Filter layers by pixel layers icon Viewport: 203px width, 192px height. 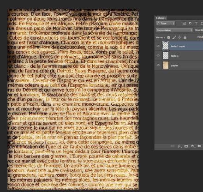point(184,24)
